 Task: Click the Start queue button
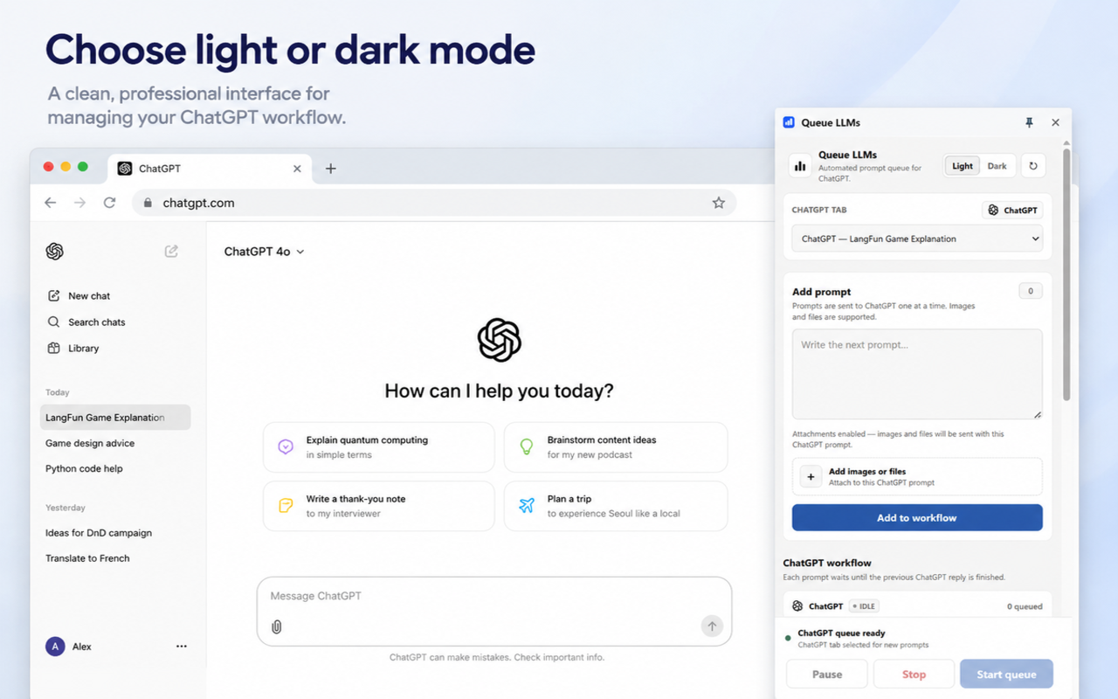[1006, 675]
